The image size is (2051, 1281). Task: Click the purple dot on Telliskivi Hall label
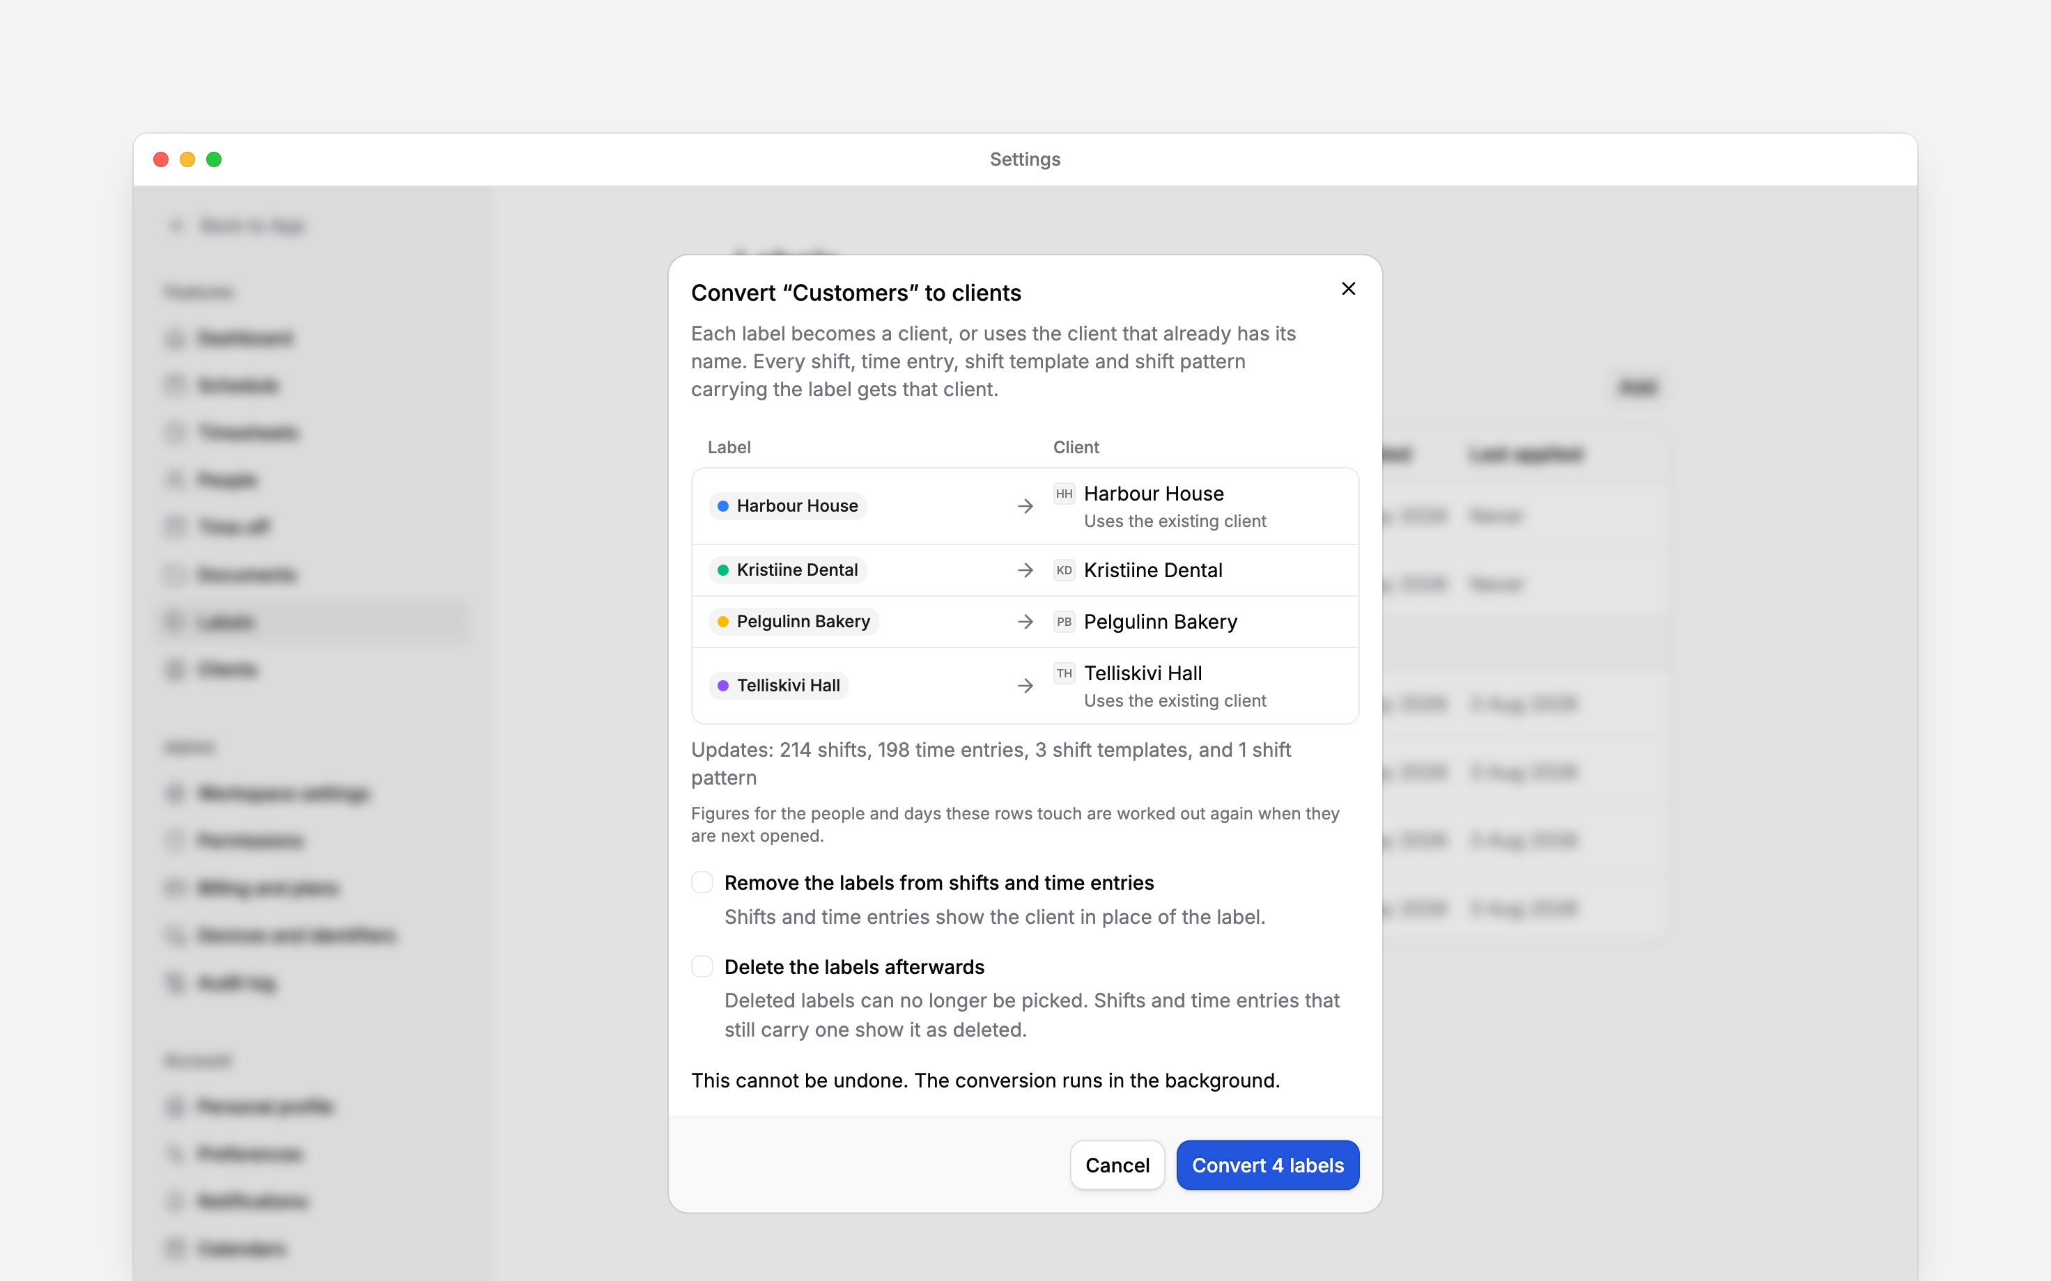723,685
